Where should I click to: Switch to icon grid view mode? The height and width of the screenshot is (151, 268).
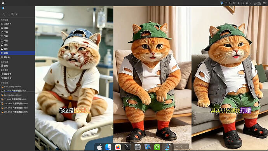pyautogui.click(x=13, y=14)
